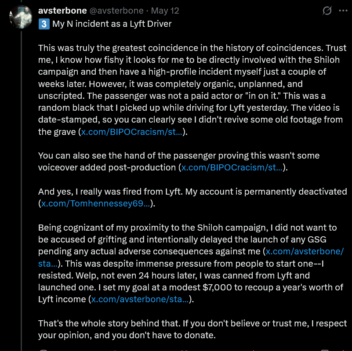Open the May 12 post timestamp
Image resolution: width=352 pixels, height=351 pixels.
coord(165,11)
